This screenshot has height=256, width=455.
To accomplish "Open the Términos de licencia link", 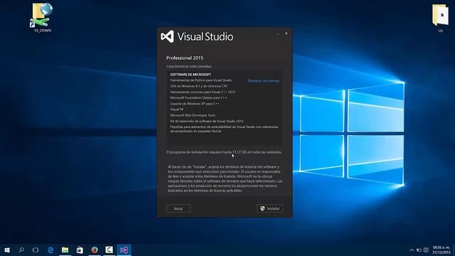I will (264, 80).
